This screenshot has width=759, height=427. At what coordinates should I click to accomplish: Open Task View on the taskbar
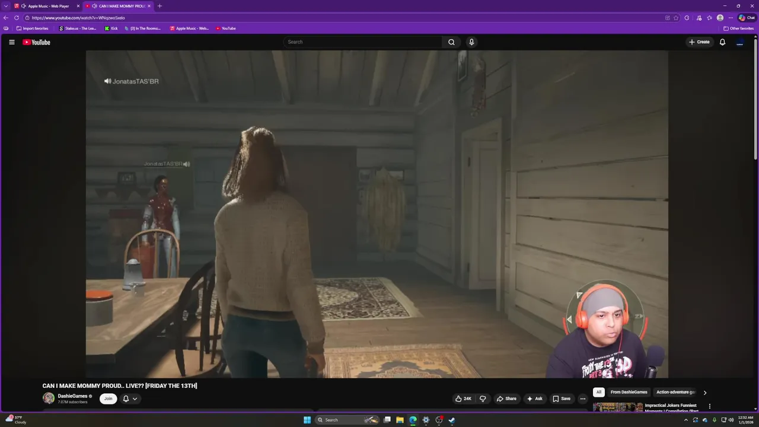point(387,420)
